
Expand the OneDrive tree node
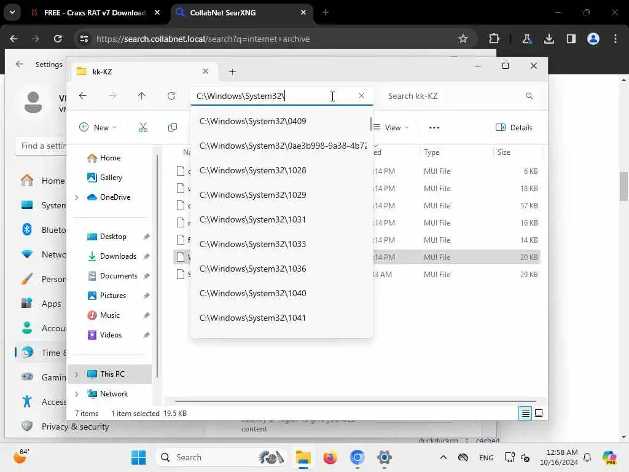tap(76, 197)
